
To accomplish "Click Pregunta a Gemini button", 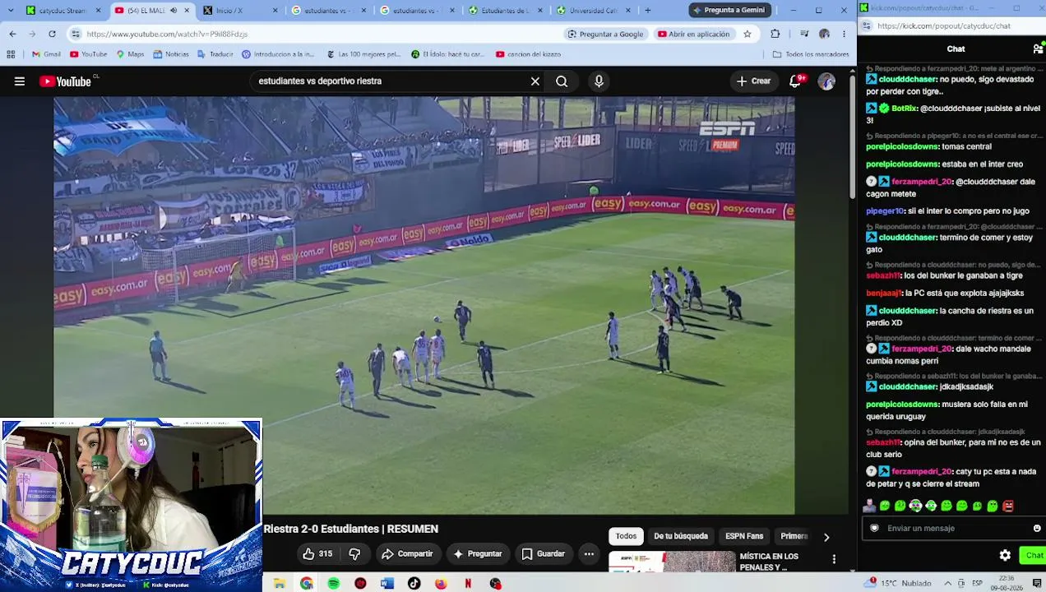I will pos(730,10).
